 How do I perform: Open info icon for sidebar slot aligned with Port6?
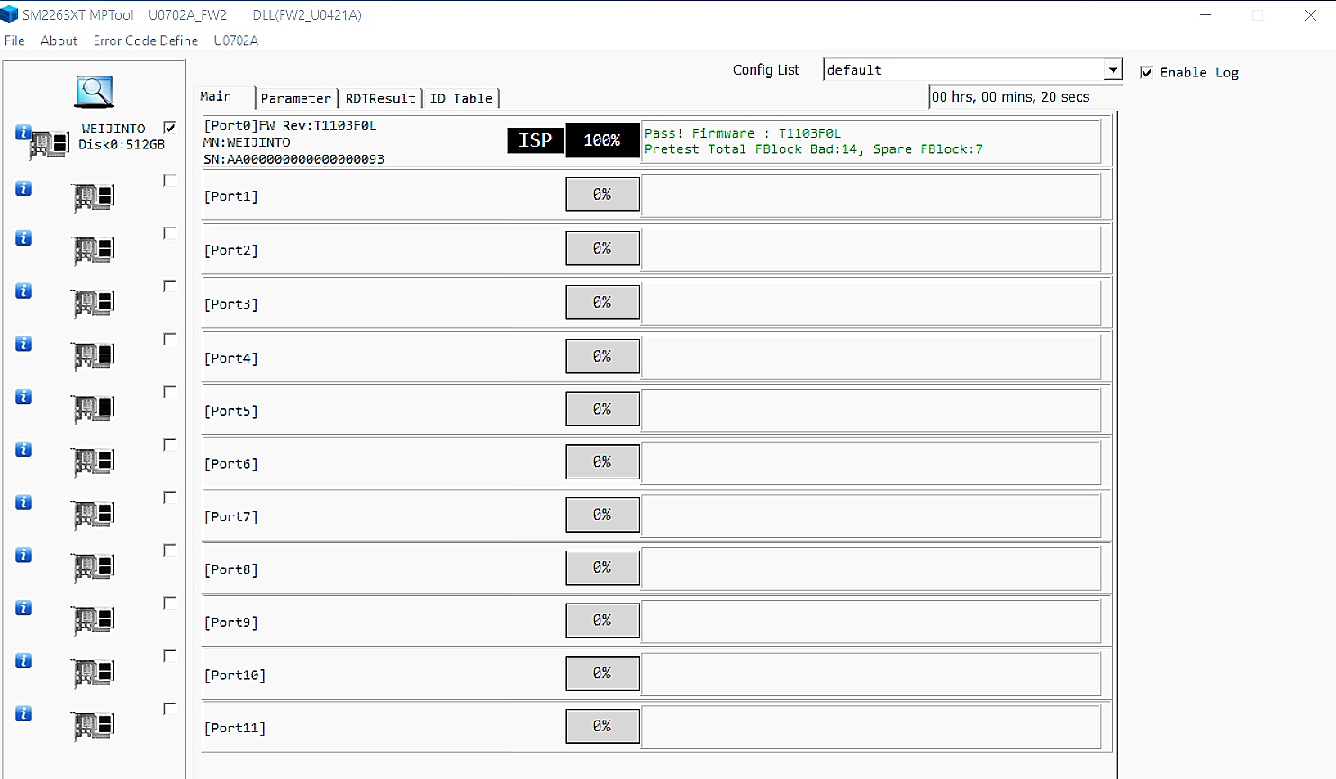(23, 449)
